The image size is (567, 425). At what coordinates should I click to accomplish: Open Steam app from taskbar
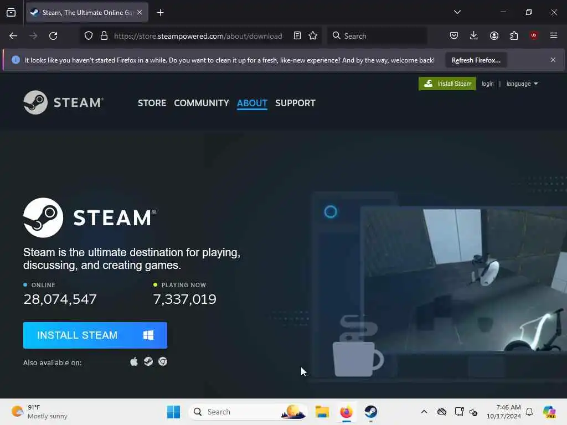coord(370,412)
